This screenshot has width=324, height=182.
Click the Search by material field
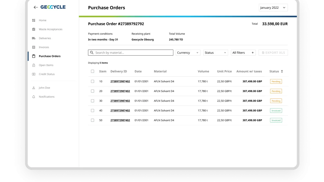point(131,53)
